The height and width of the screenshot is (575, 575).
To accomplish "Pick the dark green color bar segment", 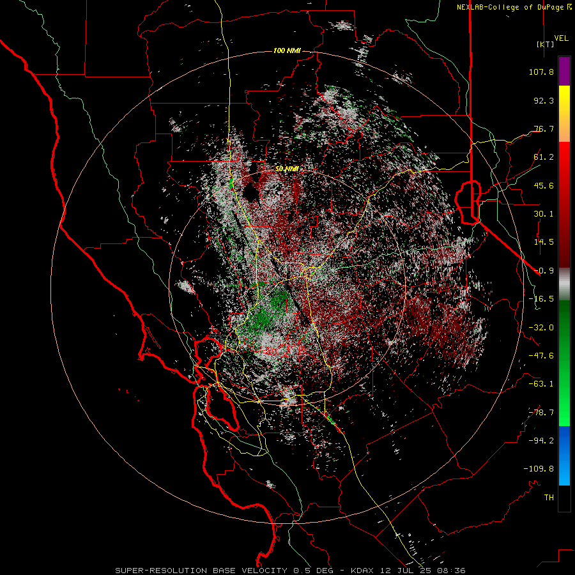I will point(564,332).
